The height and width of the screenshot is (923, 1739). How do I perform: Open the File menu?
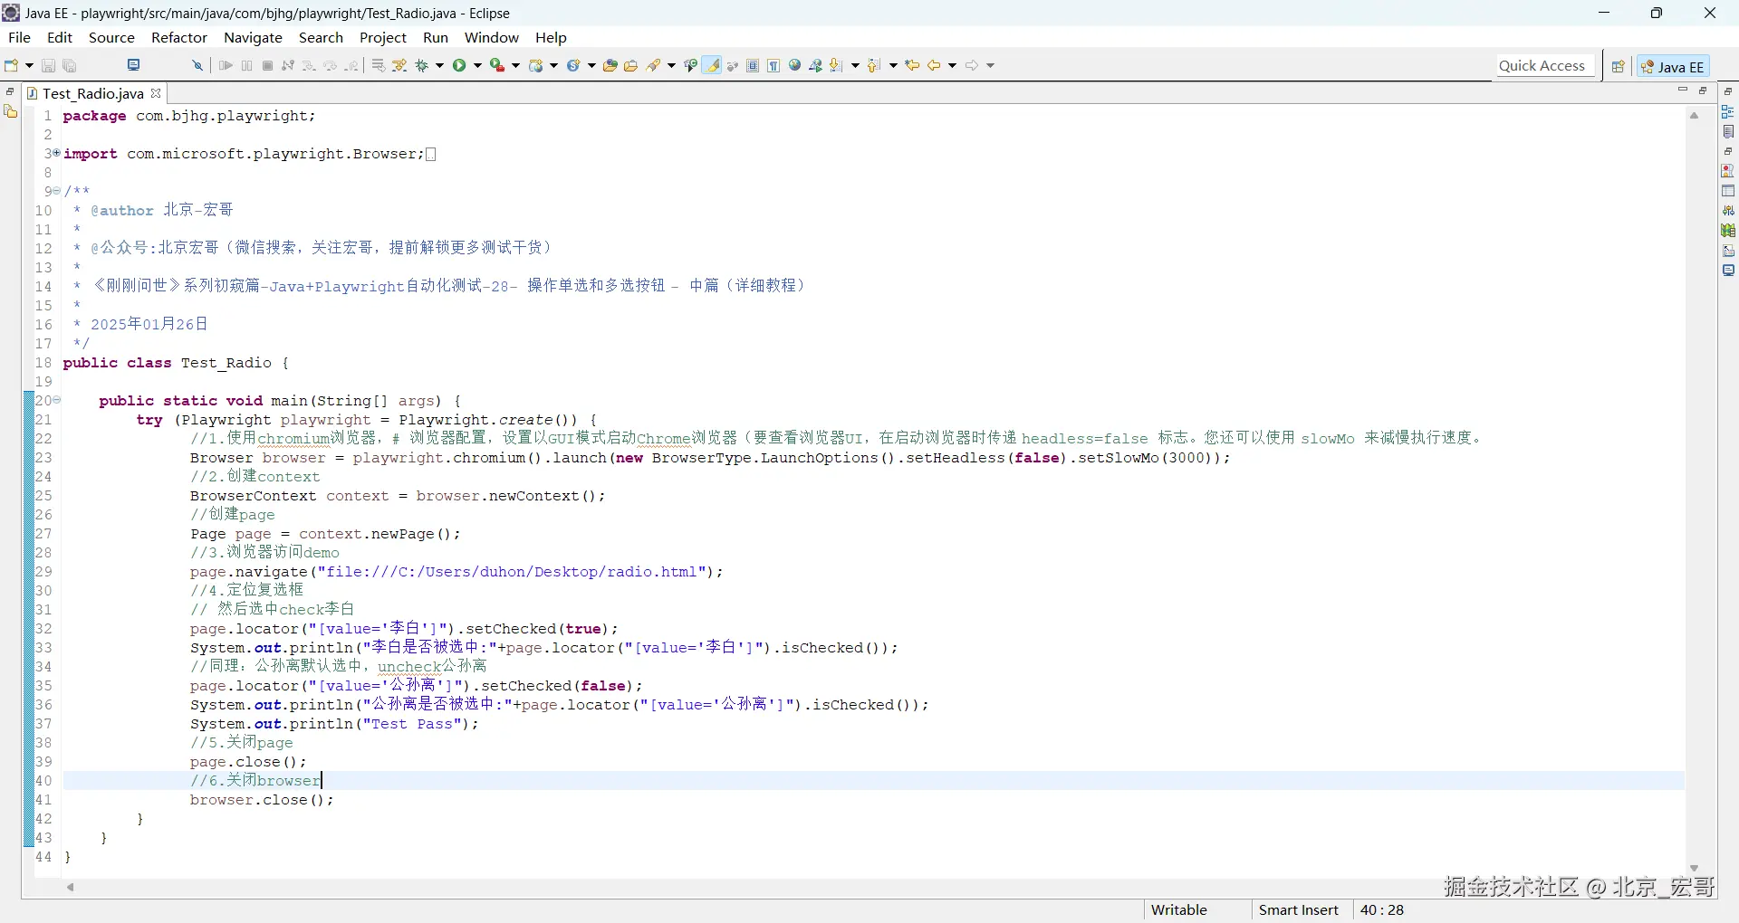point(19,37)
